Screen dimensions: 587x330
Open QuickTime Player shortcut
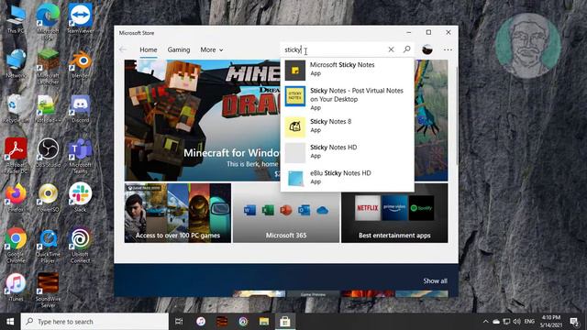click(x=48, y=245)
